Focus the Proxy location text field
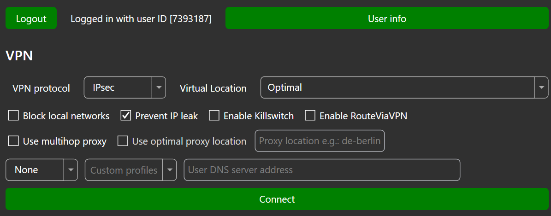The height and width of the screenshot is (216, 551). 320,141
